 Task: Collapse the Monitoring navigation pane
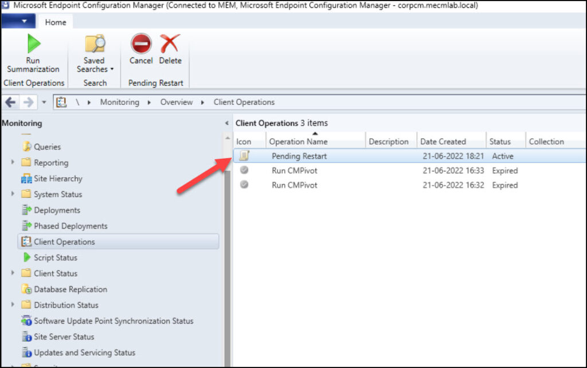[x=226, y=123]
